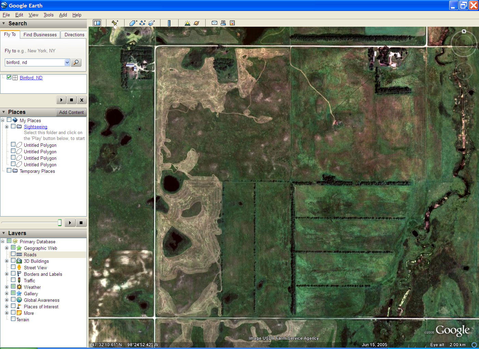The height and width of the screenshot is (349, 479).
Task: Expand the Geographic Web layer node
Action: point(7,248)
